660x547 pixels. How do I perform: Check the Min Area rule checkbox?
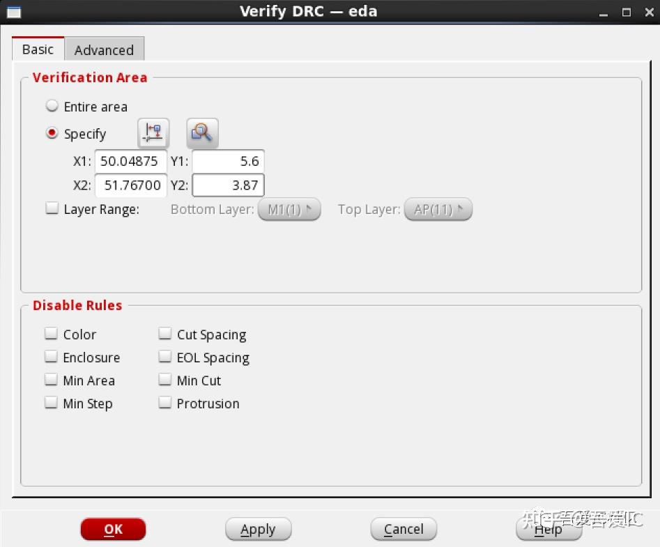click(x=51, y=379)
